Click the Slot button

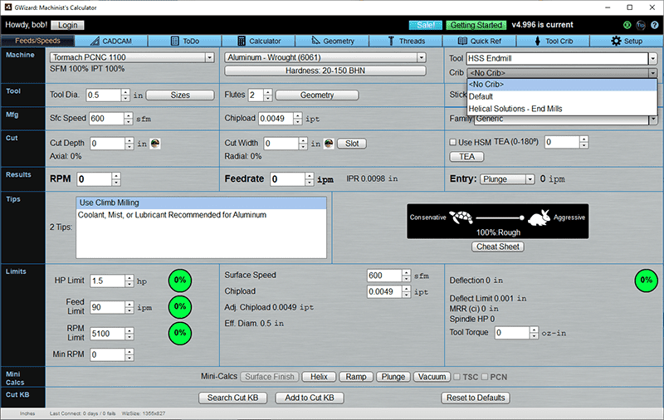click(352, 144)
